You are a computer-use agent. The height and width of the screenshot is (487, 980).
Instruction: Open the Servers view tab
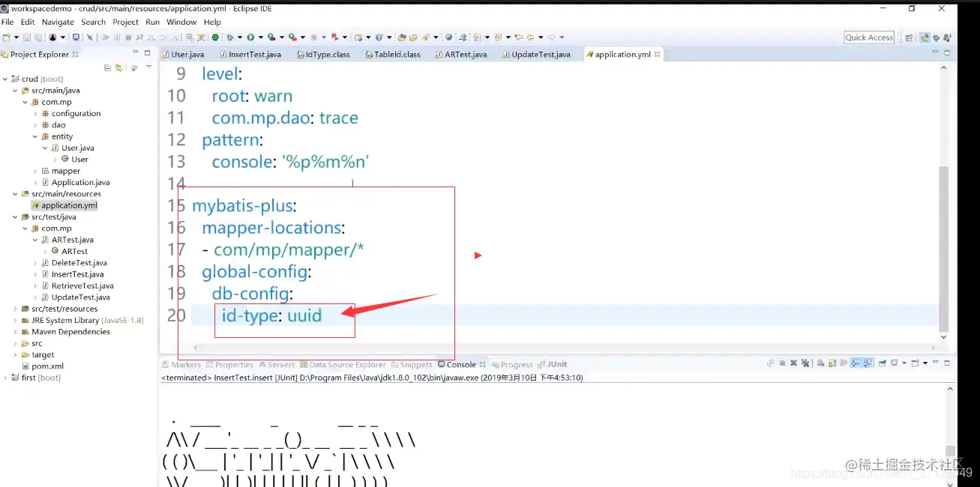pyautogui.click(x=276, y=365)
